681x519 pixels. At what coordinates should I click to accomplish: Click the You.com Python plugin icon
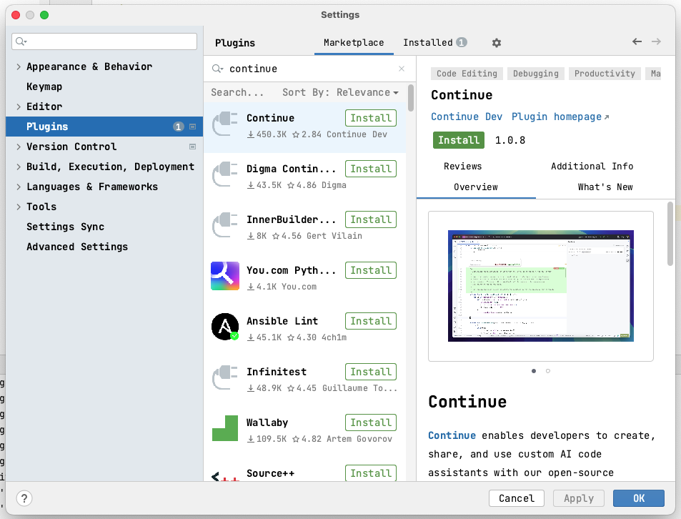tap(225, 275)
